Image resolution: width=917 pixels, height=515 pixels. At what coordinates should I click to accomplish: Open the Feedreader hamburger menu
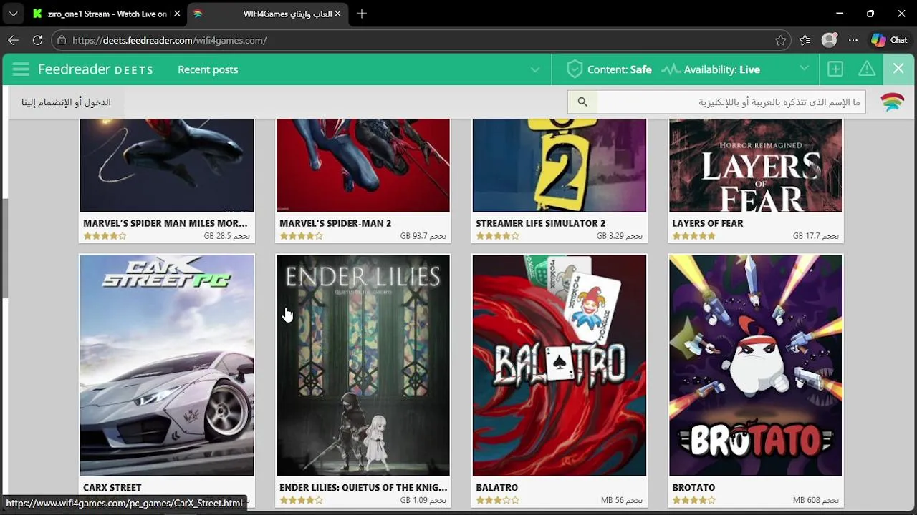tap(21, 69)
